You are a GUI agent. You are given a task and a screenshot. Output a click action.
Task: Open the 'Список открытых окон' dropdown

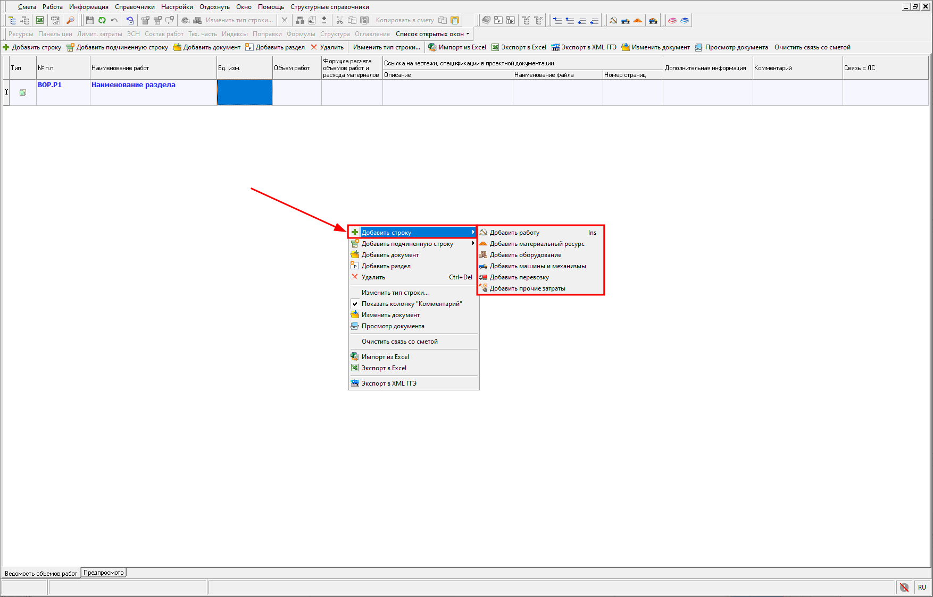(432, 34)
